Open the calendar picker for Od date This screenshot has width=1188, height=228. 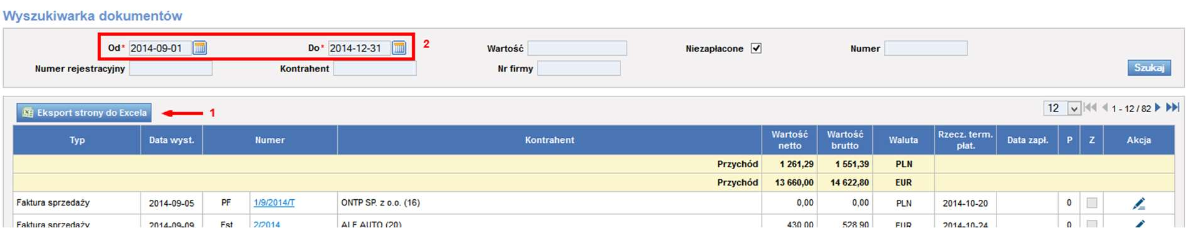click(x=200, y=48)
